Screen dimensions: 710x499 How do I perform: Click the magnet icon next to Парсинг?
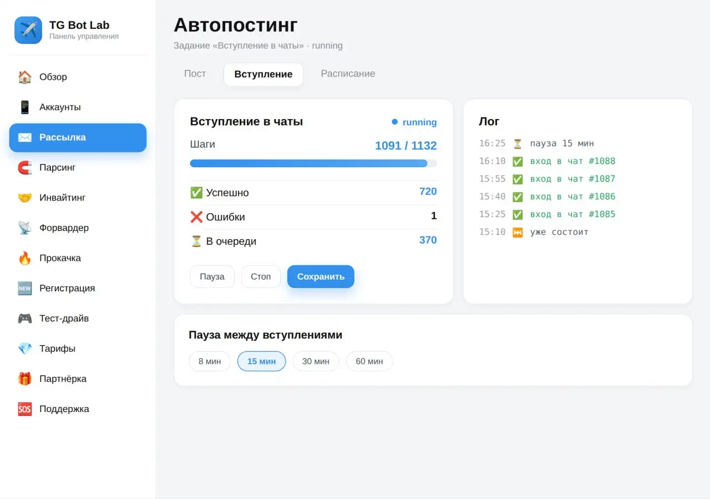click(24, 167)
